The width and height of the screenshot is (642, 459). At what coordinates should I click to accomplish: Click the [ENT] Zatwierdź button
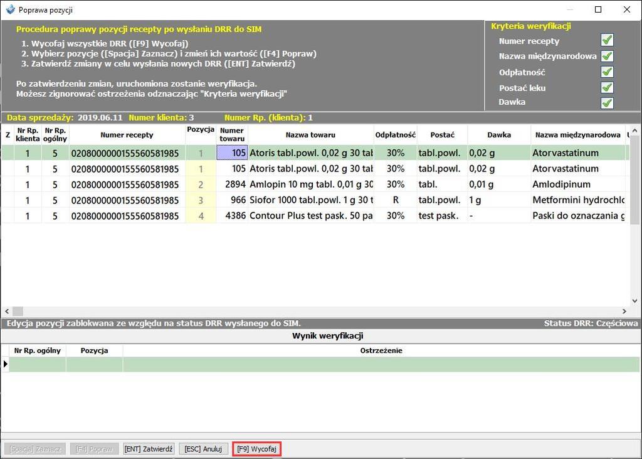click(x=149, y=449)
